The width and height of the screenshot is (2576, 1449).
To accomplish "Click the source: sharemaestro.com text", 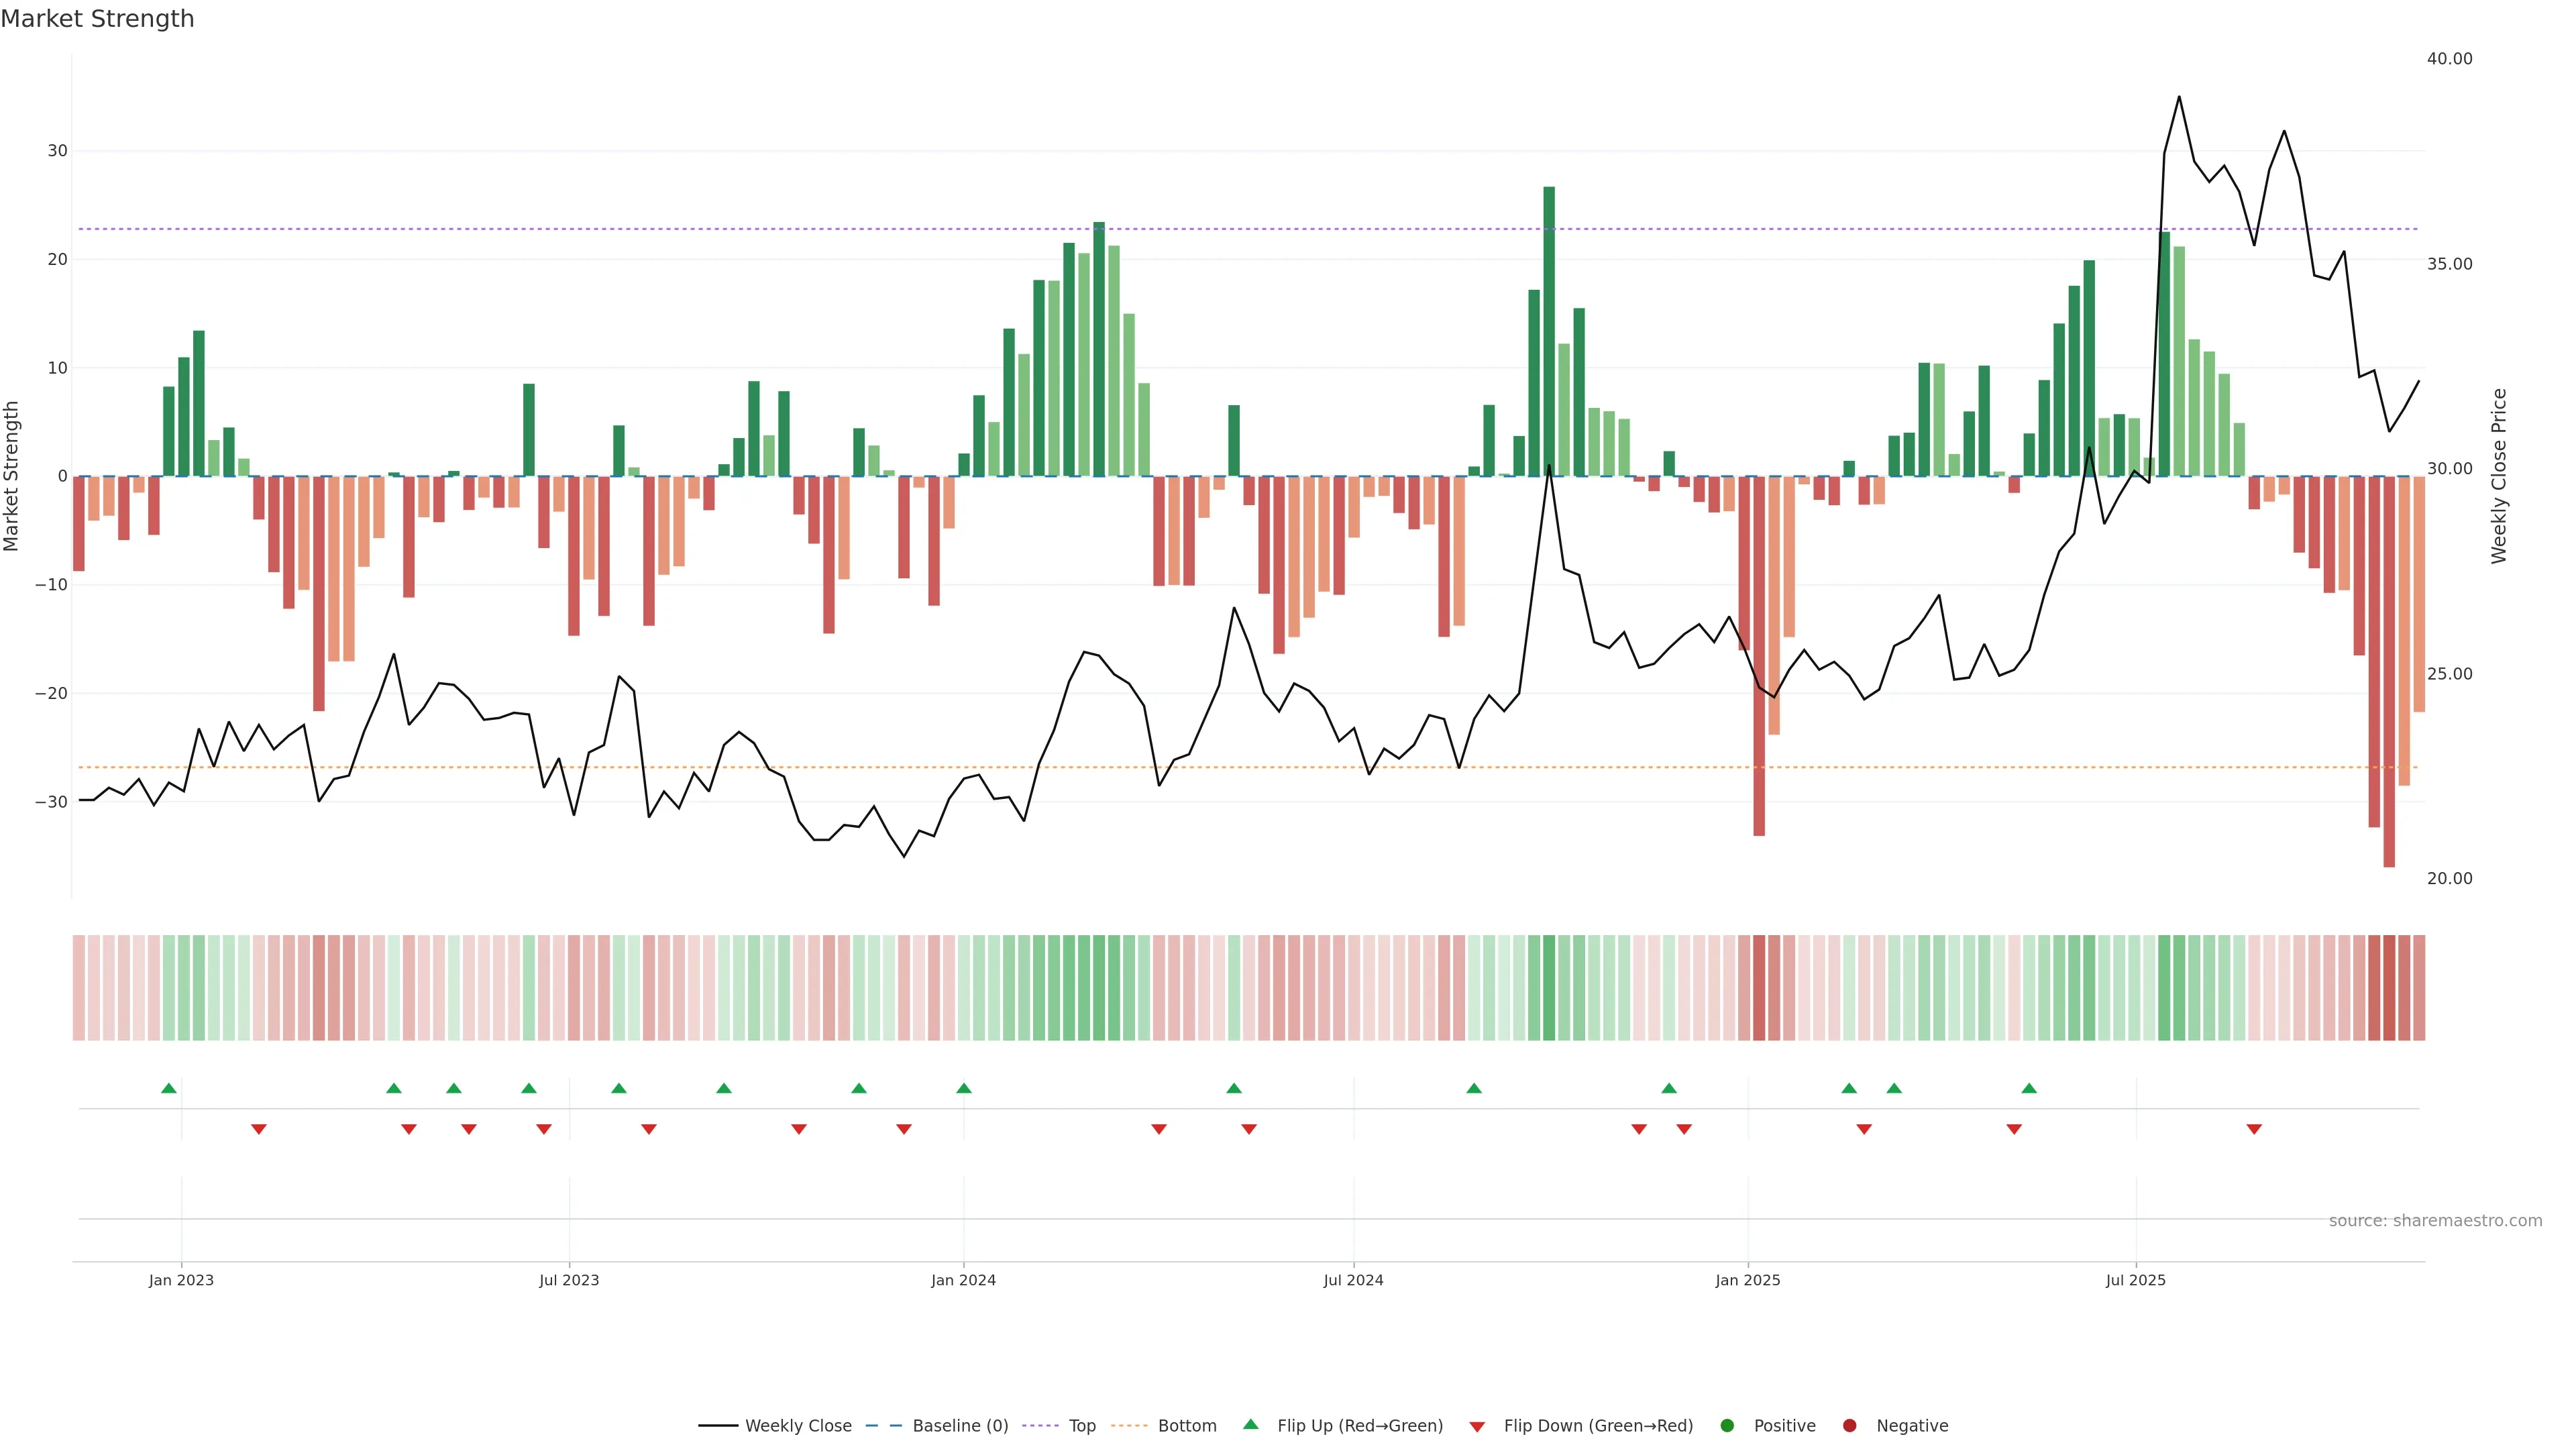I will click(2435, 1221).
